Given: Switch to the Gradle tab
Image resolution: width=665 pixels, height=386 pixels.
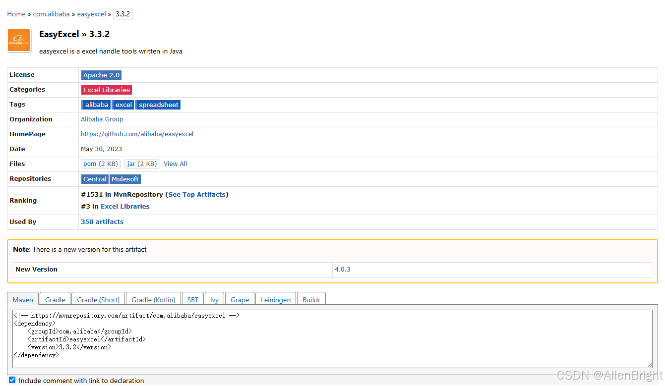Looking at the screenshot, I should pyautogui.click(x=55, y=299).
